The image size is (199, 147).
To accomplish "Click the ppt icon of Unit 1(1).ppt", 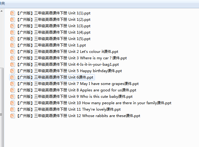I will pos(13,13).
